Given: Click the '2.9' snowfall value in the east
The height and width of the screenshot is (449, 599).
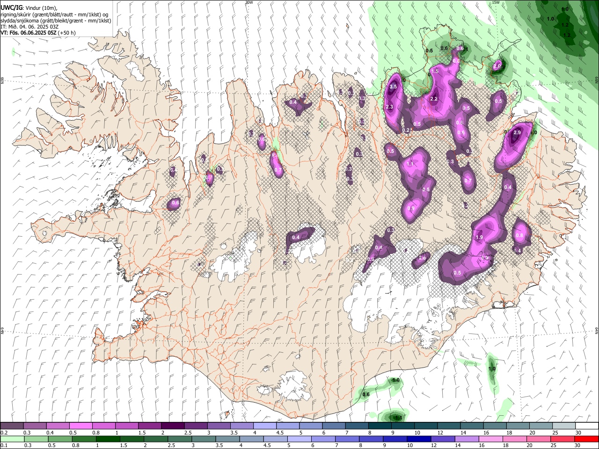Looking at the screenshot, I should (x=517, y=133).
